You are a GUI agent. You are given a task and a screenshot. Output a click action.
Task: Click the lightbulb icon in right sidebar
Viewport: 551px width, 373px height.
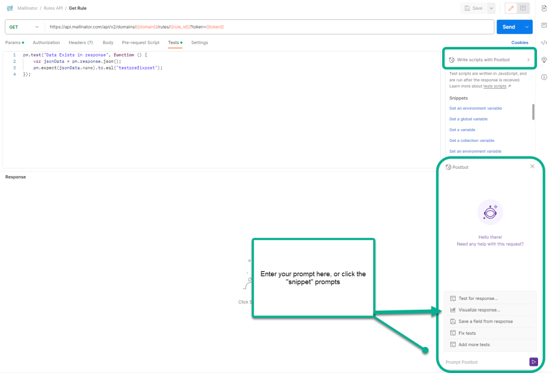click(x=544, y=60)
